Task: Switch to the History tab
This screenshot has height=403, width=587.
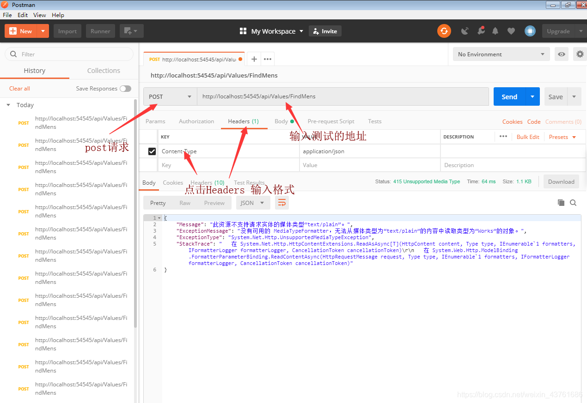Action: (x=35, y=71)
